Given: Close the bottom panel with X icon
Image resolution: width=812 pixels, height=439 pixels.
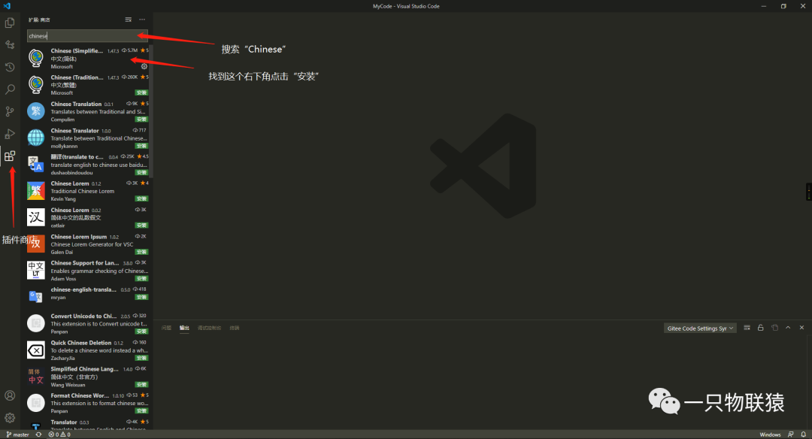Looking at the screenshot, I should click(801, 328).
